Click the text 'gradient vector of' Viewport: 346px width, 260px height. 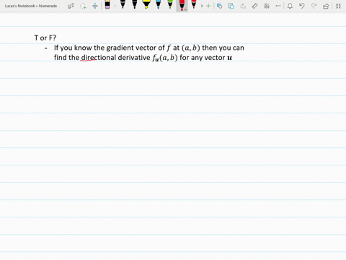coord(136,48)
